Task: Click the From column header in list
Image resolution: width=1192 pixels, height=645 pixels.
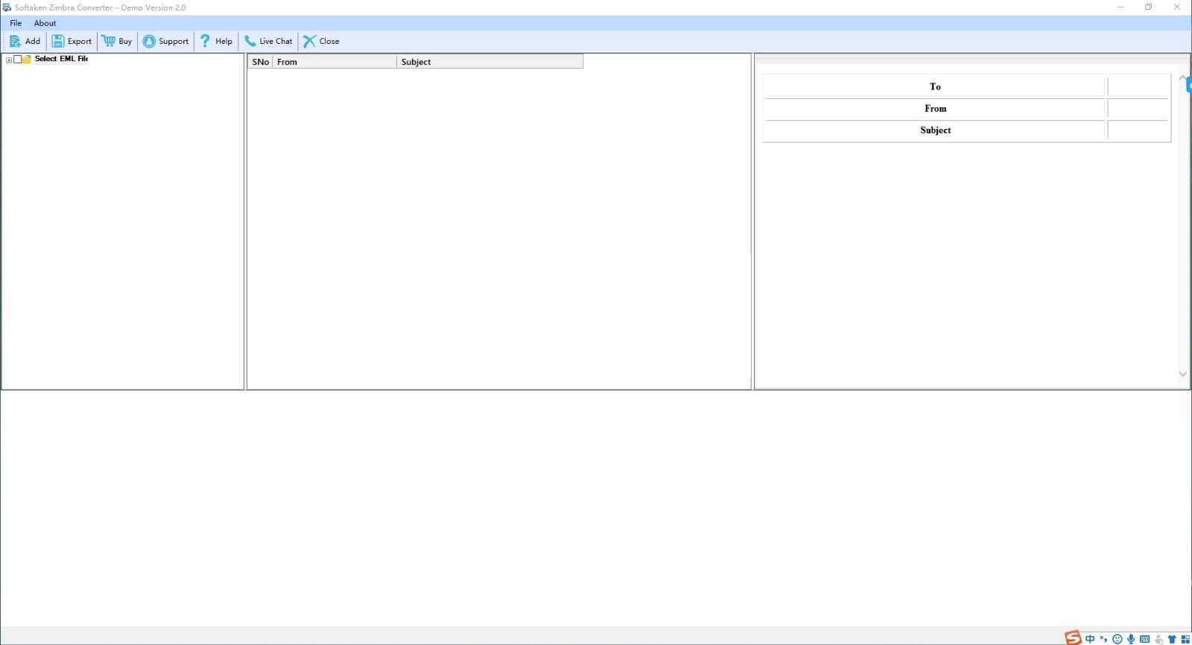Action: pyautogui.click(x=335, y=62)
